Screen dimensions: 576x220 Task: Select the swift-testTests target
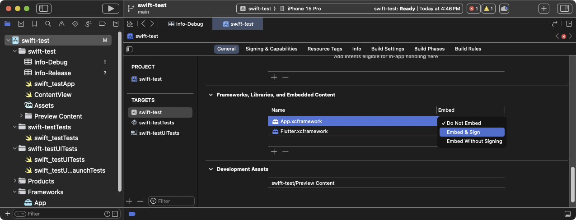click(x=156, y=123)
